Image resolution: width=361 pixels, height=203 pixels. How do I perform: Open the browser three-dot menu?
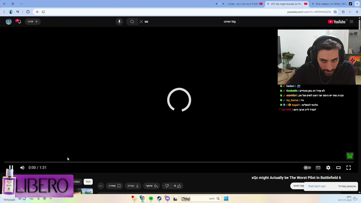coord(4,12)
